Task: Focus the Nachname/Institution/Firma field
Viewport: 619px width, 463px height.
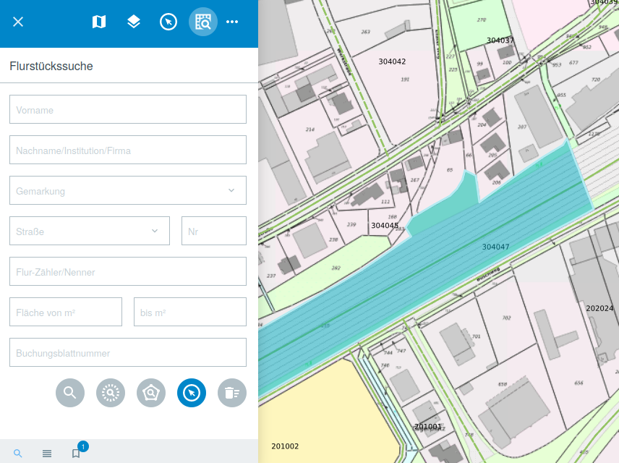Action: 128,150
